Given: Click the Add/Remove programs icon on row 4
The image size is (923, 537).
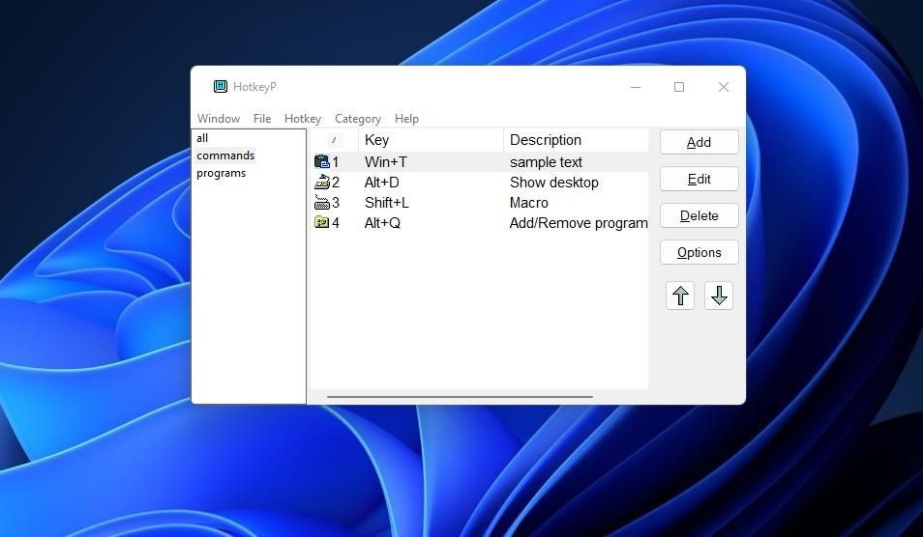Looking at the screenshot, I should pos(321,222).
